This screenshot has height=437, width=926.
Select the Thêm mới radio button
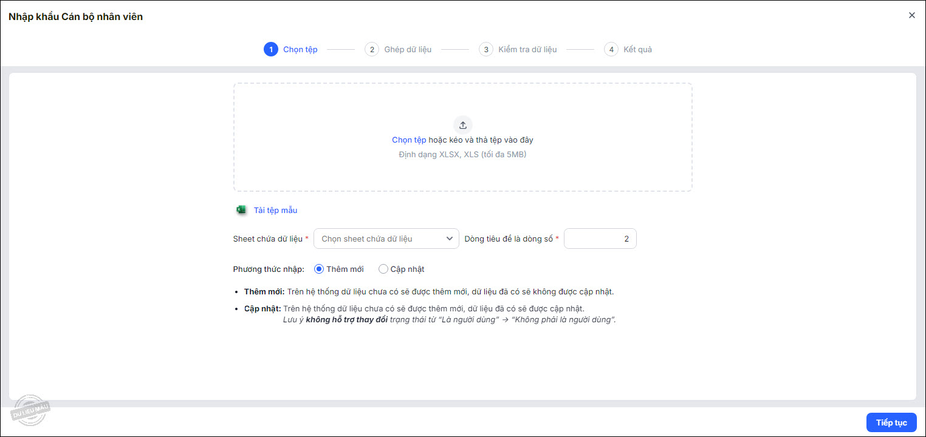(x=319, y=269)
